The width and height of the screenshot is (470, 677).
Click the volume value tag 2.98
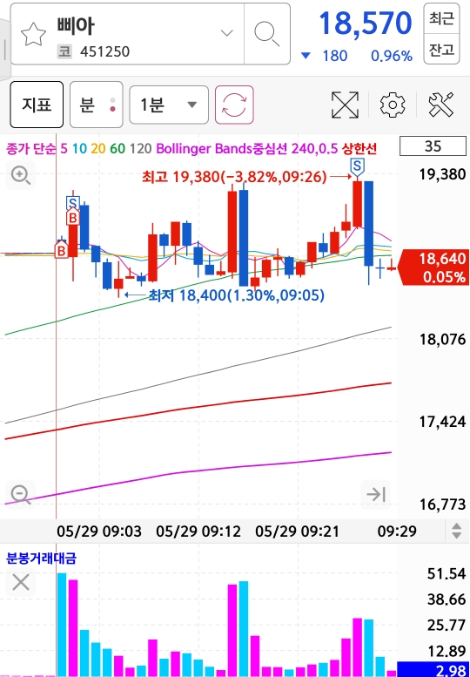tap(433, 669)
